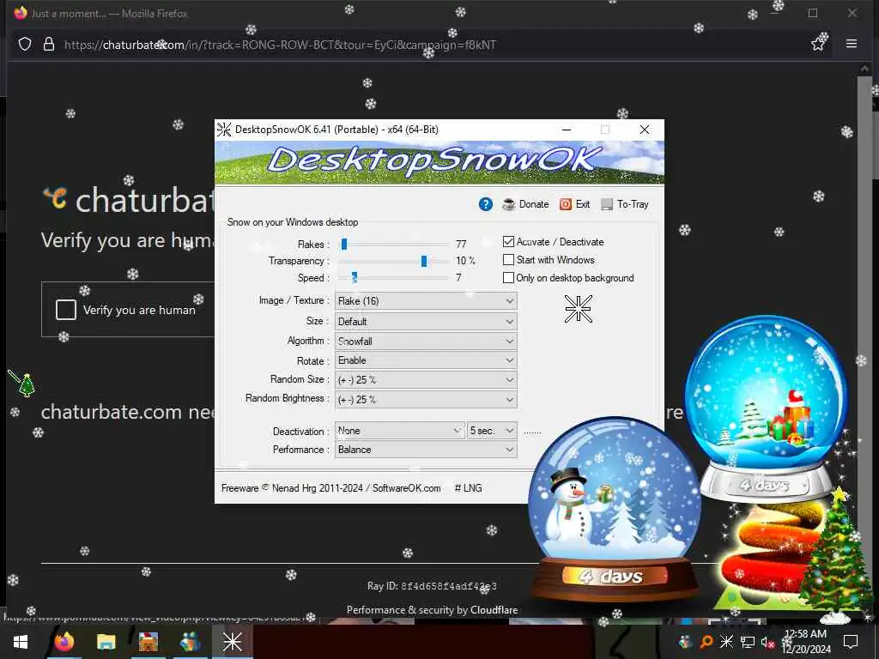This screenshot has width=879, height=659.
Task: Click the small Christmas tree cursor gadget
Action: point(27,384)
